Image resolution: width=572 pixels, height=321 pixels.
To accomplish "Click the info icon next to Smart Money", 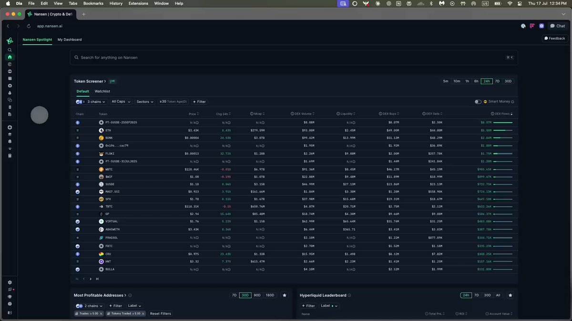I will point(512,102).
